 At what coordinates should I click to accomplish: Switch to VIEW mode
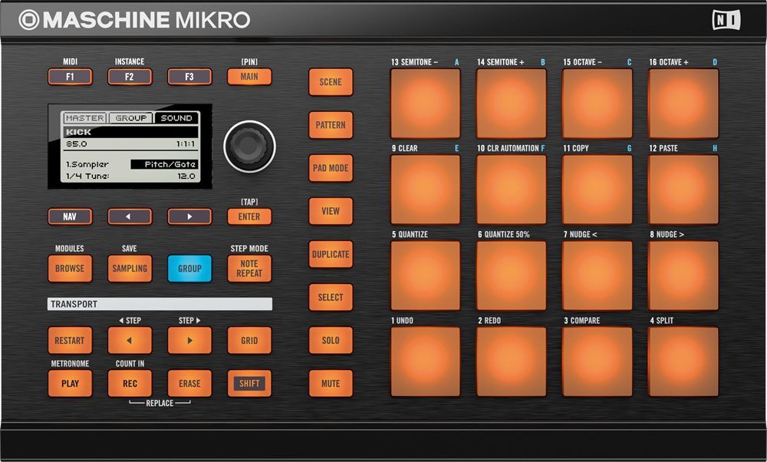pyautogui.click(x=330, y=211)
